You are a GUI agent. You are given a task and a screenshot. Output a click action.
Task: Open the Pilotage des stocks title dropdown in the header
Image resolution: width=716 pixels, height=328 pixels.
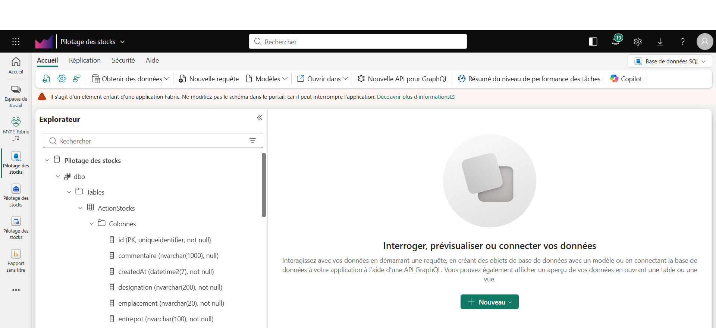click(92, 41)
